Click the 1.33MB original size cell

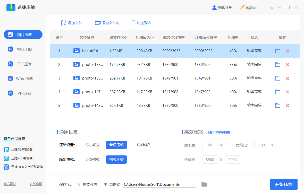click(116, 51)
